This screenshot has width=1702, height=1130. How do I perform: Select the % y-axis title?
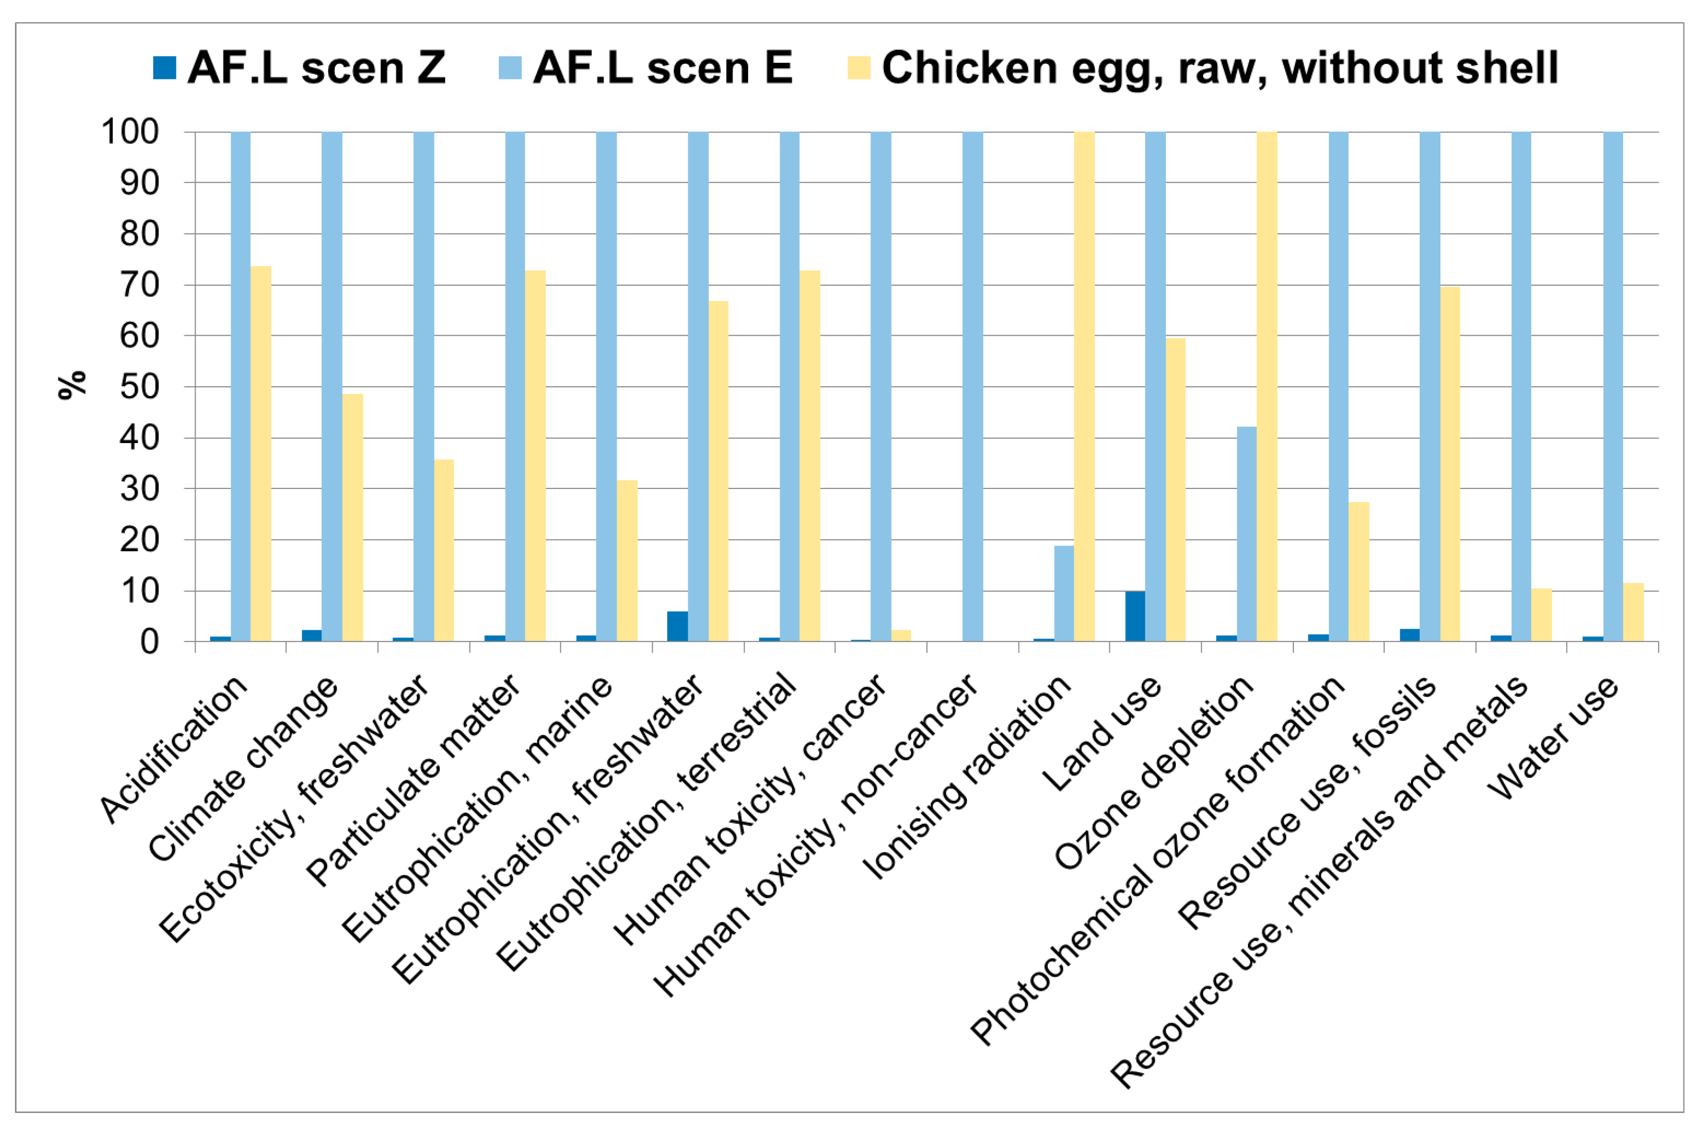[x=71, y=385]
